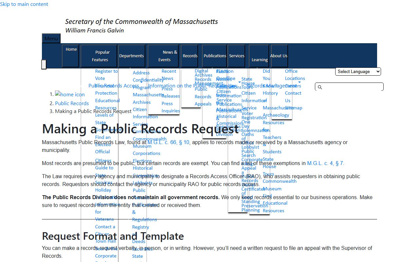419x262 pixels.
Task: Open Press Releases link
Action: 171,92
